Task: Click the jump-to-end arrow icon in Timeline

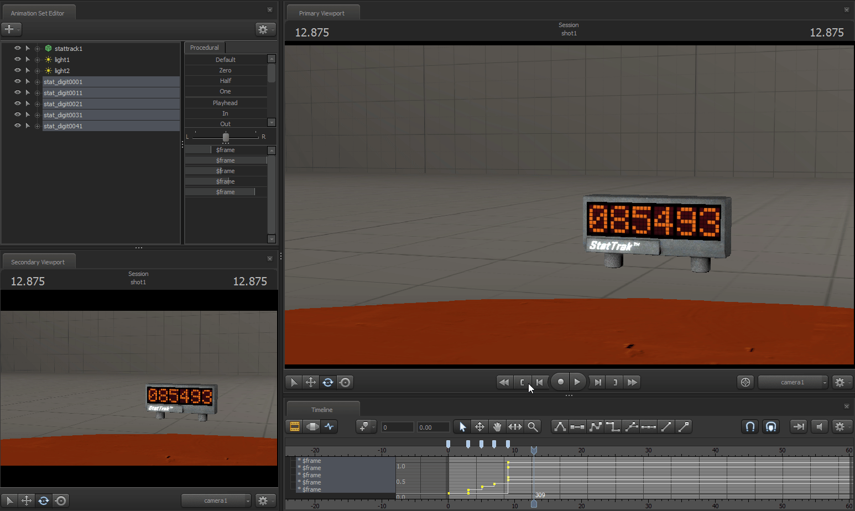Action: [798, 426]
